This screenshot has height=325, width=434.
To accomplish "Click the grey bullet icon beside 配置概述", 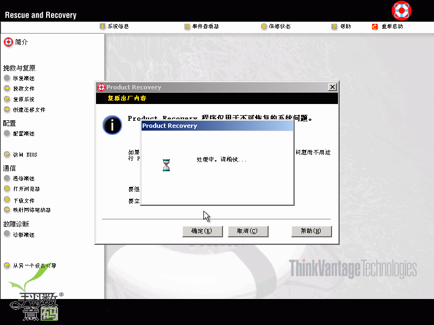I will tap(7, 133).
